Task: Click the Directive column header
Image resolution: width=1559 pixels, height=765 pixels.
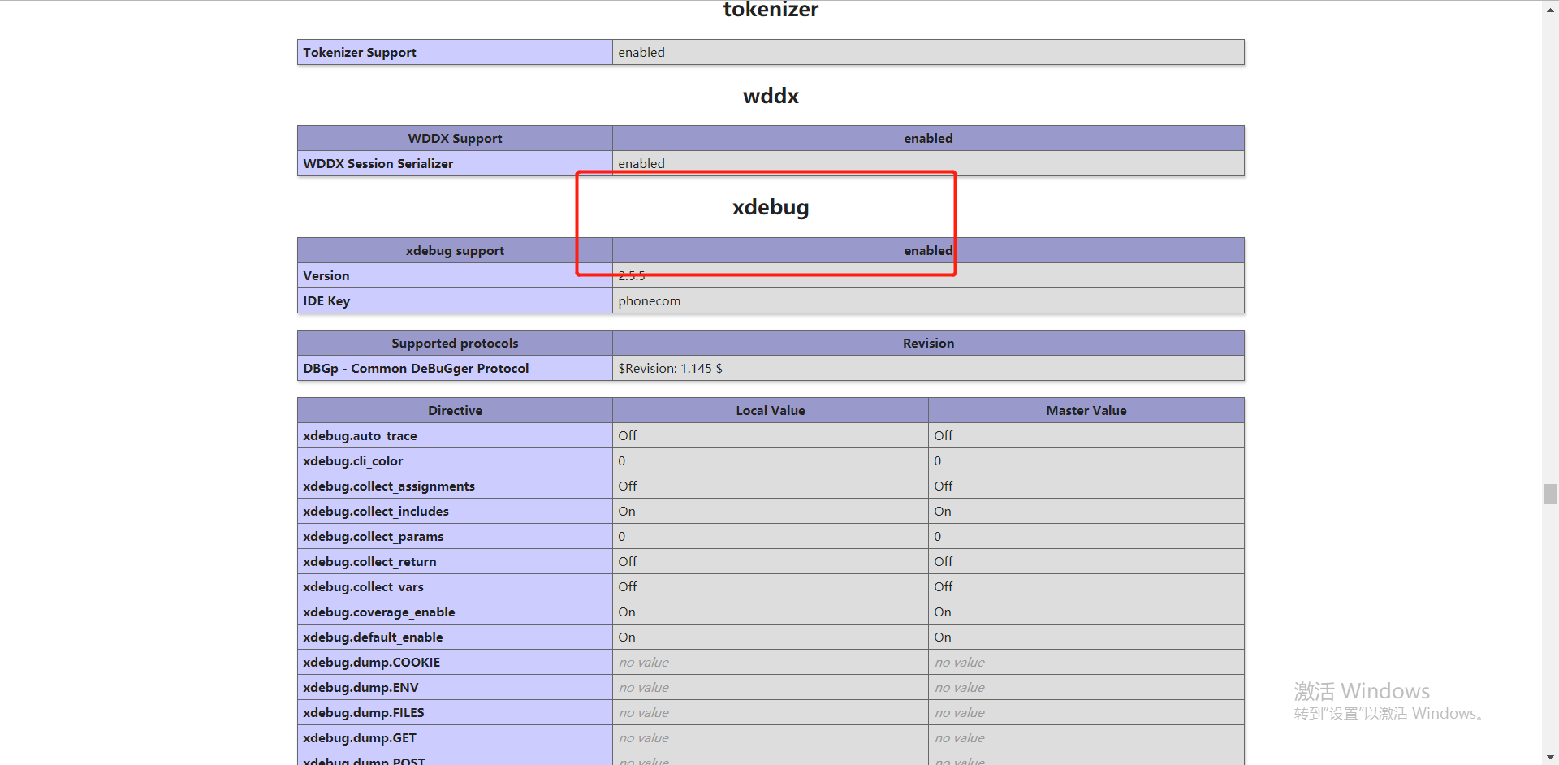Action: tap(455, 410)
